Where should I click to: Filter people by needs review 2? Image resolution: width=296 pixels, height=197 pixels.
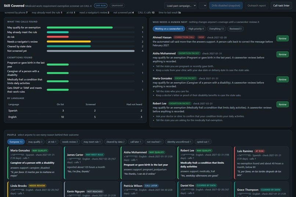(70, 142)
